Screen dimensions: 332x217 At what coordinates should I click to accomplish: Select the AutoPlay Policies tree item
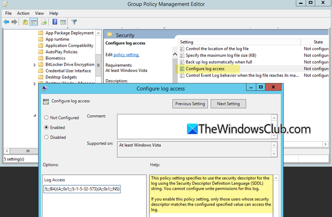pyautogui.click(x=61, y=52)
